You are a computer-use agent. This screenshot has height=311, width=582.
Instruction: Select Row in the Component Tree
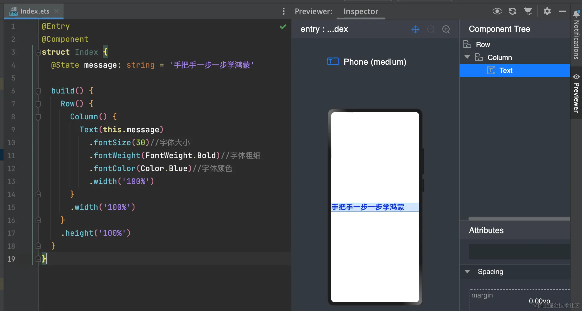(x=483, y=44)
